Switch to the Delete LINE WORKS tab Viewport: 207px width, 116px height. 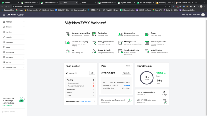30,3
